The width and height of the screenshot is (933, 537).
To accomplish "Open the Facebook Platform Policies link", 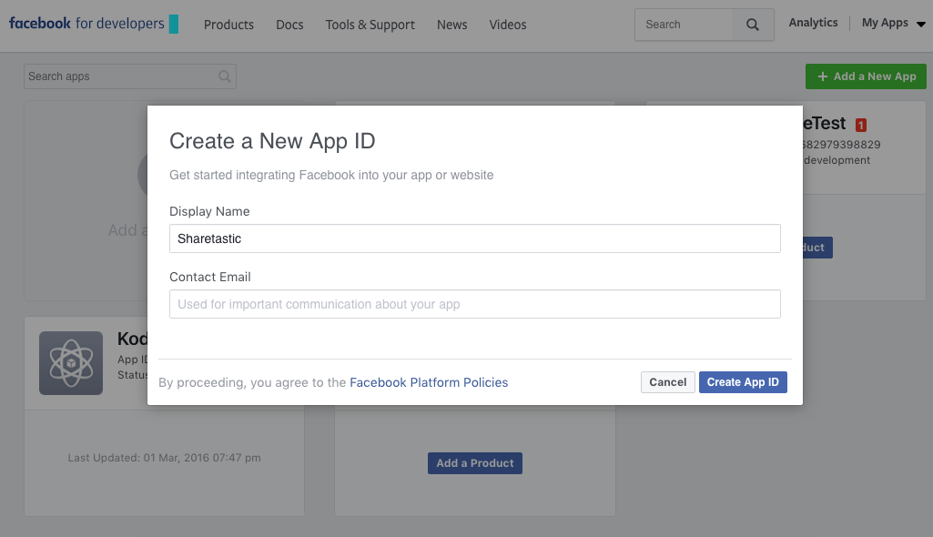I will [x=429, y=382].
